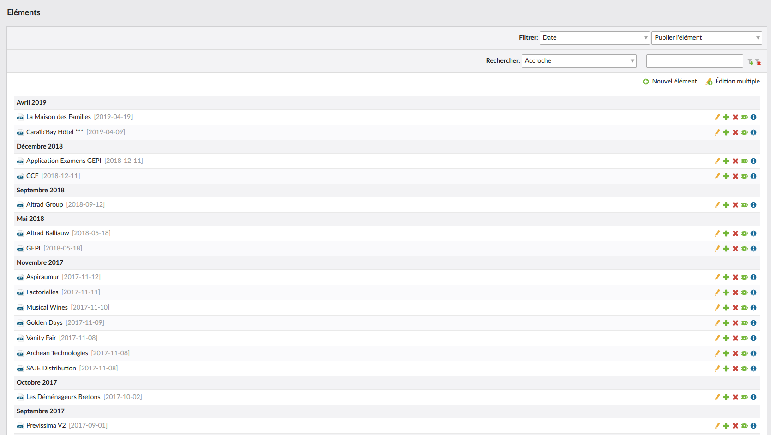Viewport: 771px width, 435px height.
Task: Click the item icon beside La Maison des Familles
Action: click(20, 117)
